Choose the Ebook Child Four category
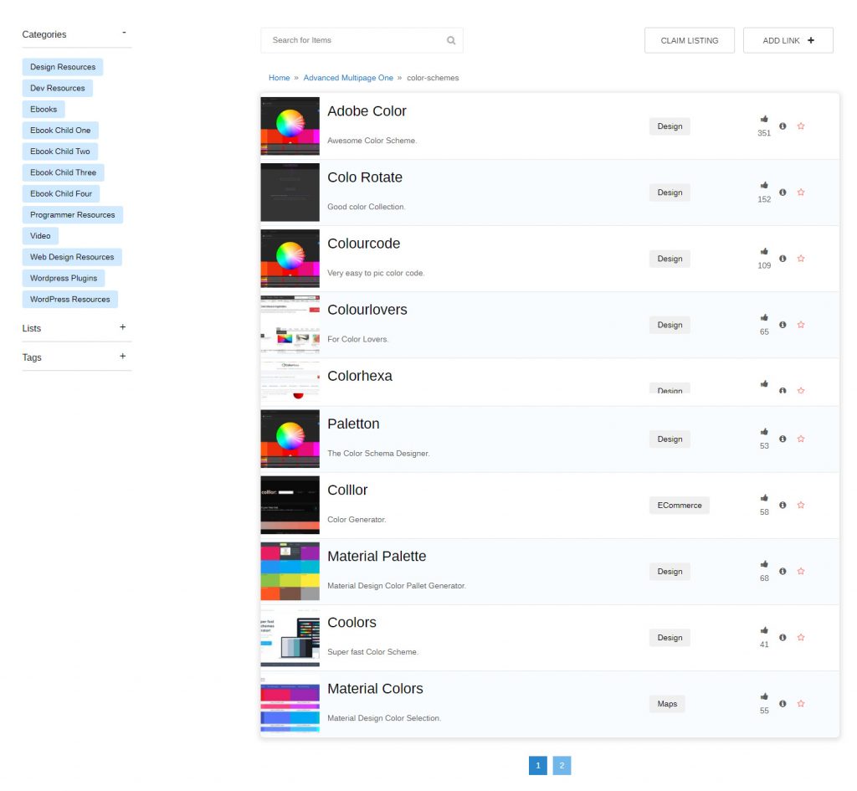This screenshot has width=857, height=791. point(61,193)
